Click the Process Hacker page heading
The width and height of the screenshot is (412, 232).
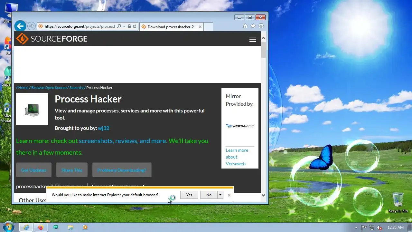88,99
